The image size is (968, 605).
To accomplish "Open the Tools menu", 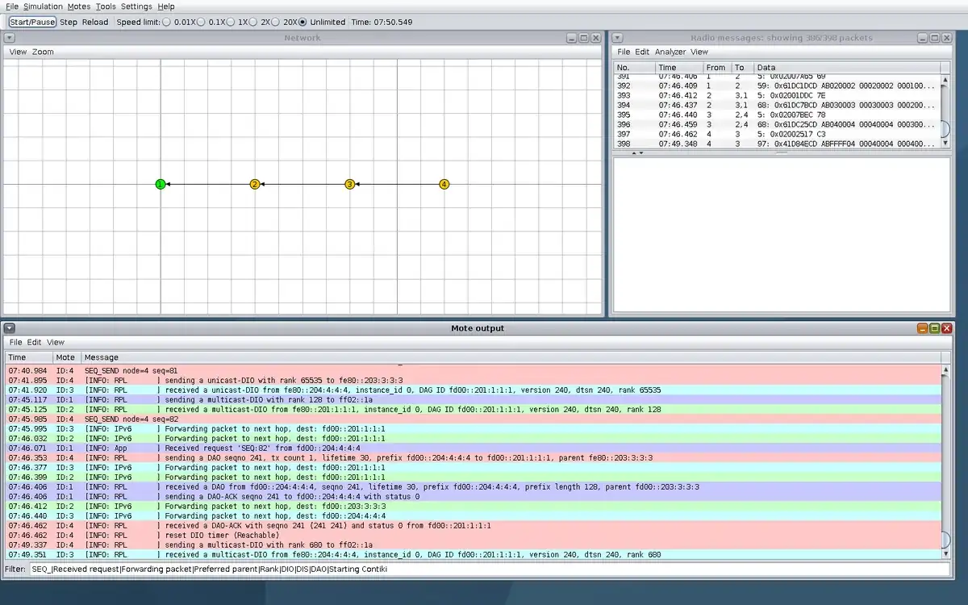I will tap(106, 6).
